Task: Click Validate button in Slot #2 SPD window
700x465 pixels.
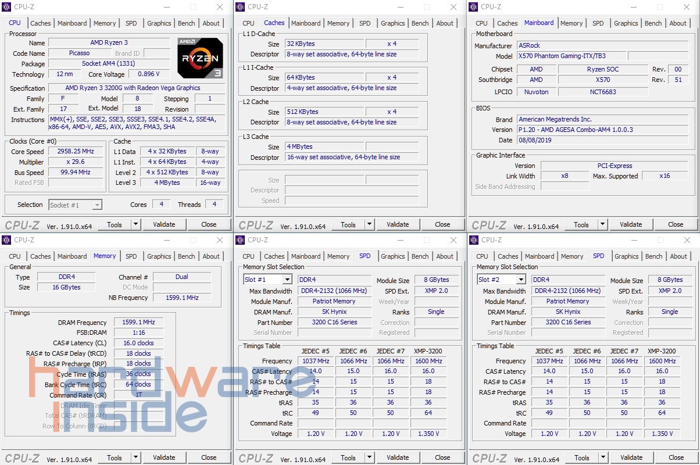Action: (x=631, y=457)
